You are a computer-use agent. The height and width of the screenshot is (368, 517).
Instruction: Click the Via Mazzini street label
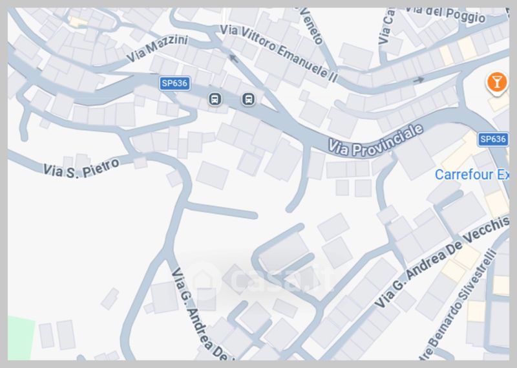pyautogui.click(x=157, y=49)
